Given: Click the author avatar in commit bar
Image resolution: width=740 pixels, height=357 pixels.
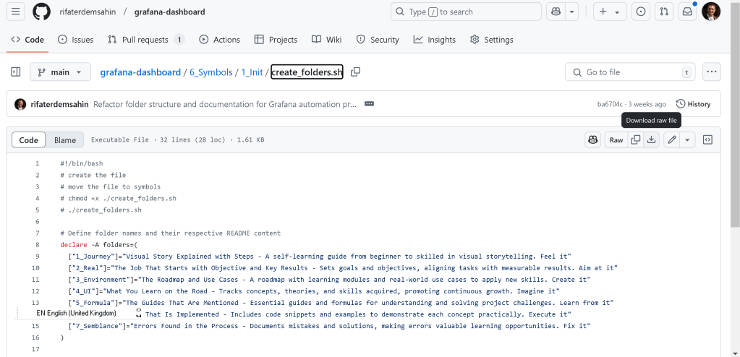Looking at the screenshot, I should click(20, 104).
